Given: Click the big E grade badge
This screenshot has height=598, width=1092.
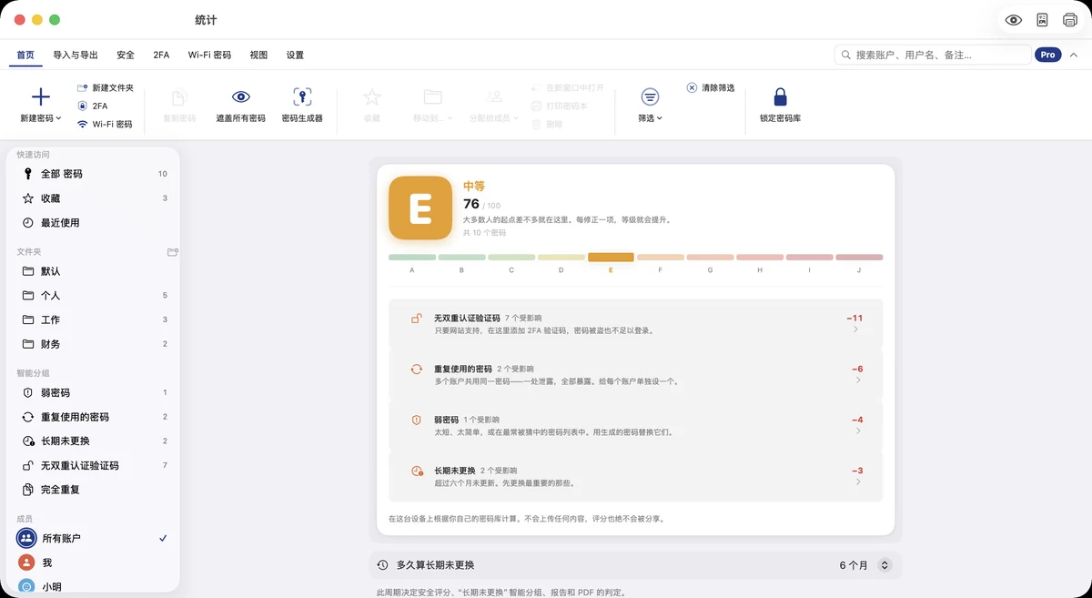Looking at the screenshot, I should (420, 208).
